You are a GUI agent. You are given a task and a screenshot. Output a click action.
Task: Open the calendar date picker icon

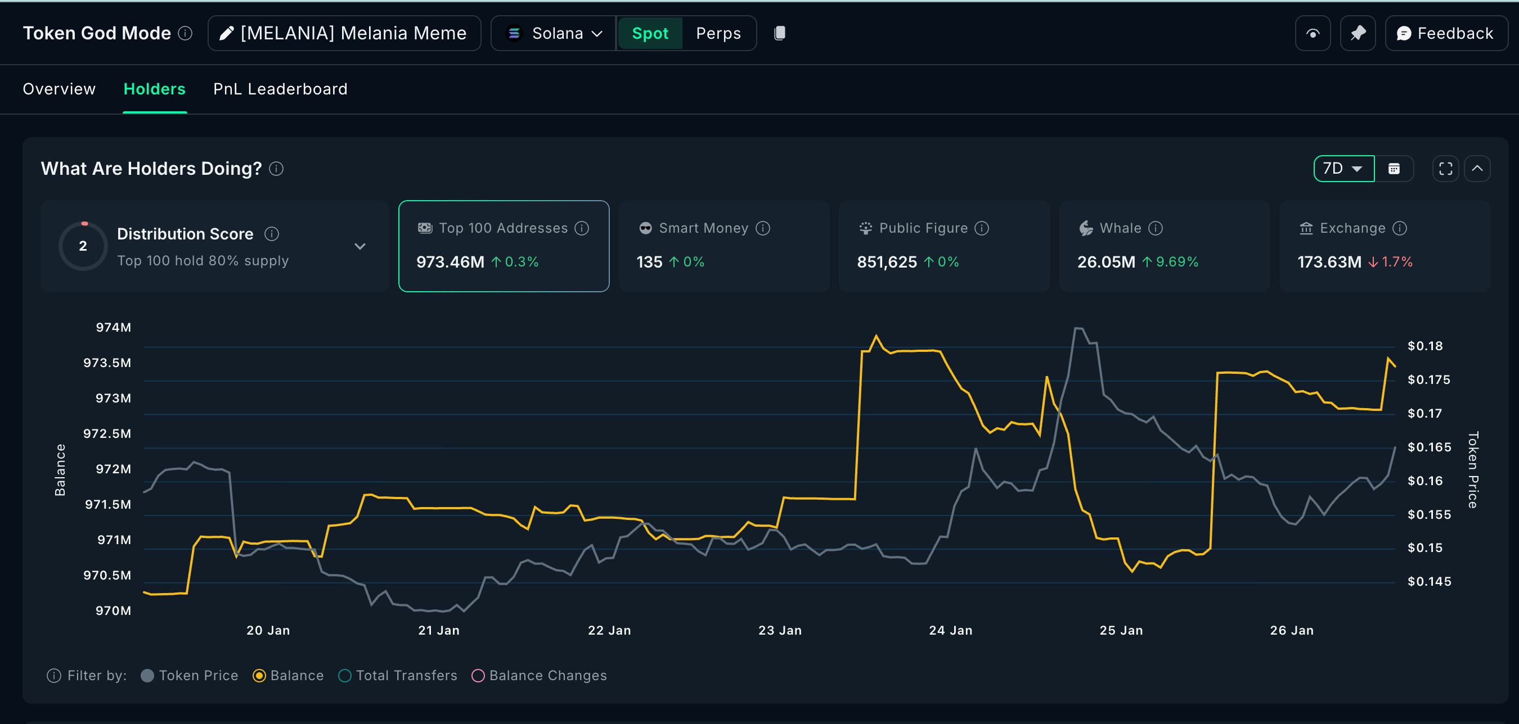pyautogui.click(x=1394, y=169)
